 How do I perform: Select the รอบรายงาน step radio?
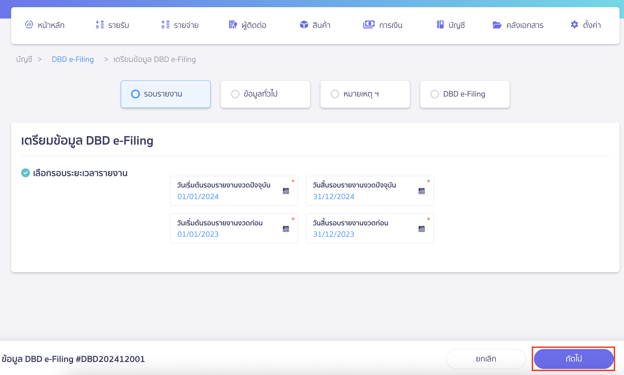coord(135,94)
